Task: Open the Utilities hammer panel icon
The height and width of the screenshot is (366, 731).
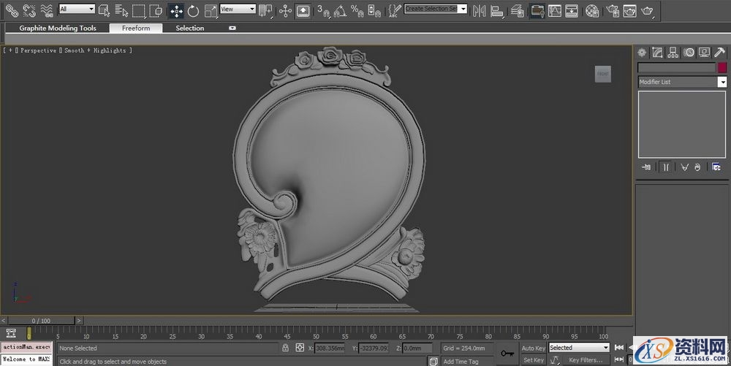Action: (719, 52)
